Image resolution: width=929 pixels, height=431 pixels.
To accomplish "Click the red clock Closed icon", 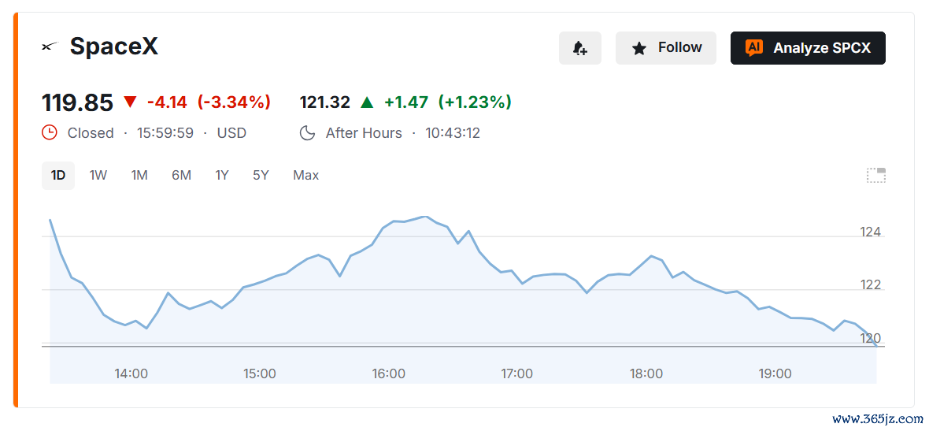I will pyautogui.click(x=49, y=132).
